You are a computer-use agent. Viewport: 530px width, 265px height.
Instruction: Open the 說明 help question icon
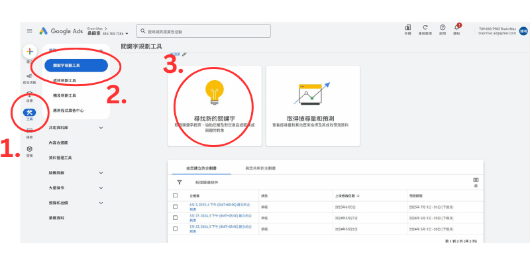tap(443, 28)
